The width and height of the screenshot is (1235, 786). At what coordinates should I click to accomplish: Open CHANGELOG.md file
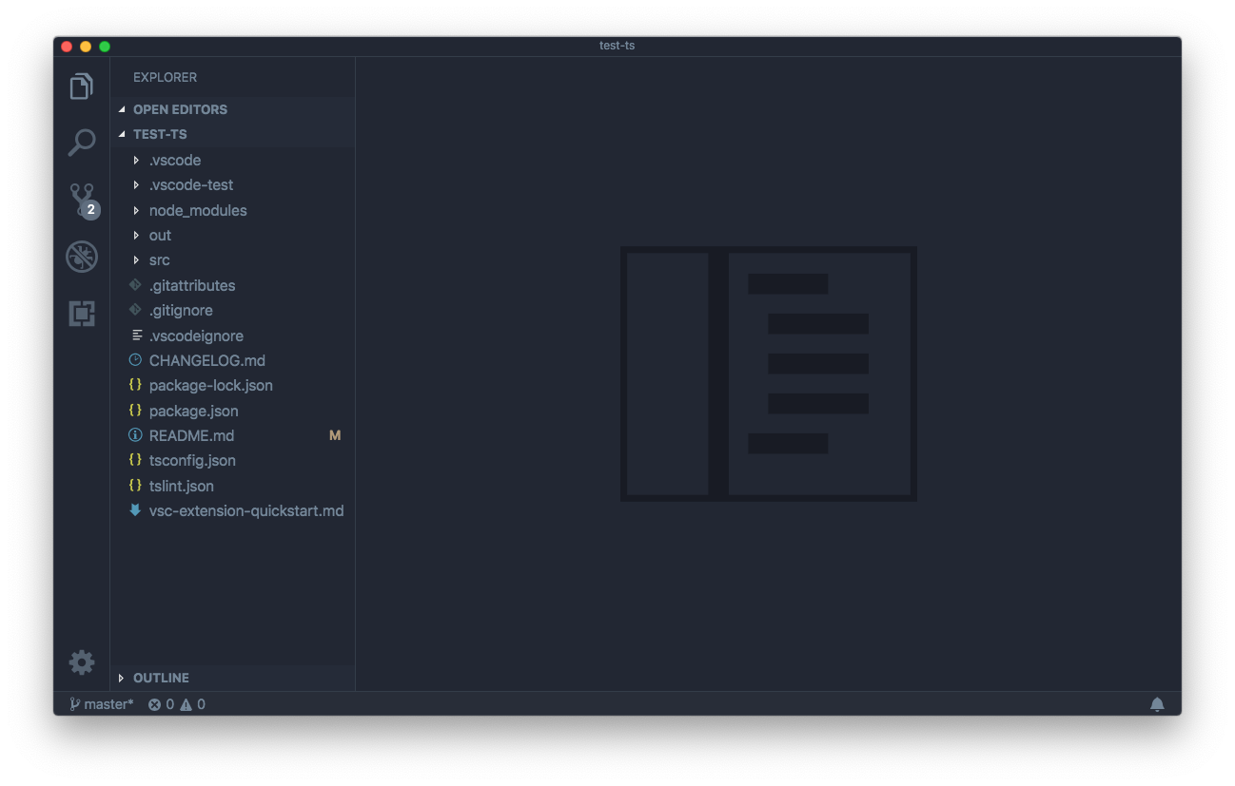(232, 360)
